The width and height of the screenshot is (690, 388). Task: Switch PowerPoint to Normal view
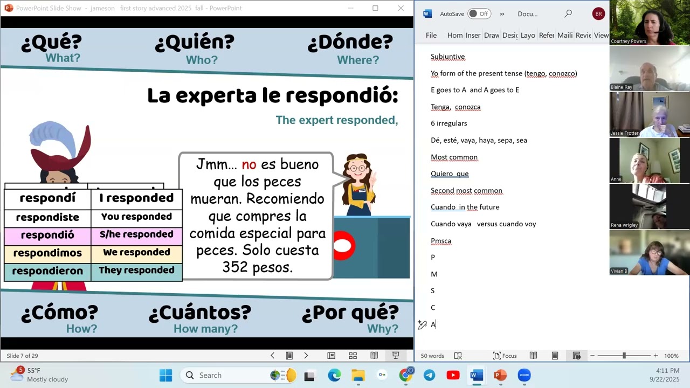pyautogui.click(x=331, y=356)
